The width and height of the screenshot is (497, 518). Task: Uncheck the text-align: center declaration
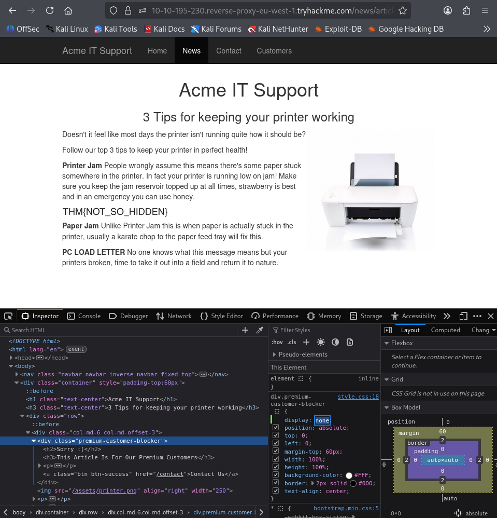(x=276, y=491)
